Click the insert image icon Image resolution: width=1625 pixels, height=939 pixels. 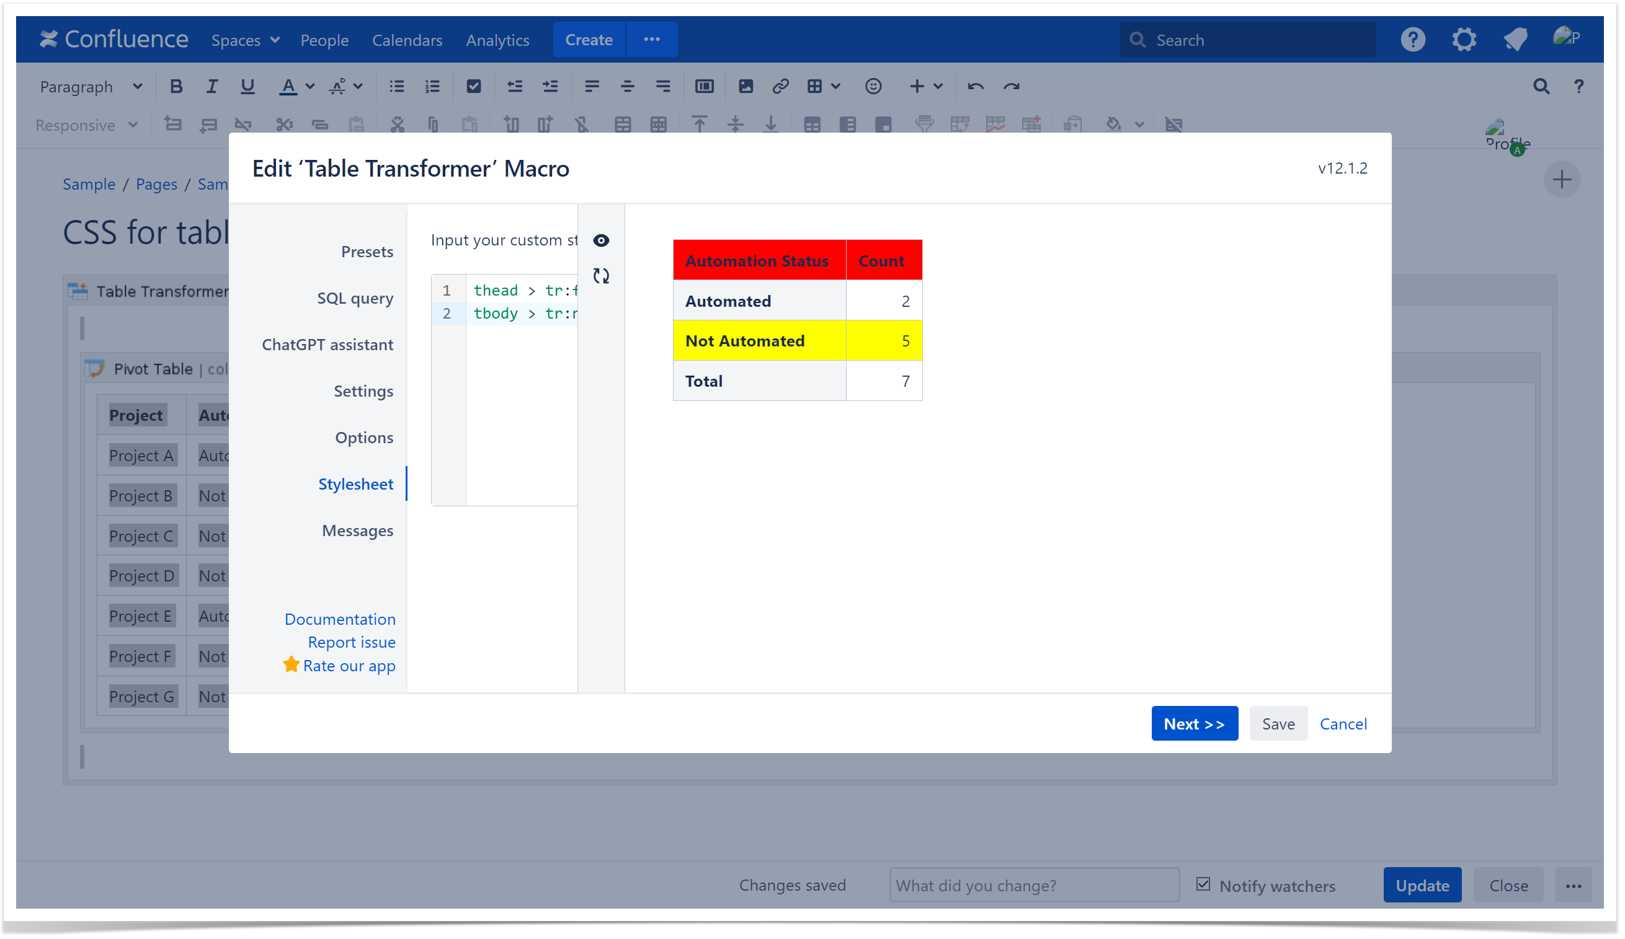(746, 86)
